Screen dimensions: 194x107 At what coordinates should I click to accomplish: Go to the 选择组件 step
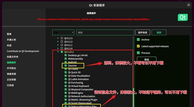click(11, 62)
